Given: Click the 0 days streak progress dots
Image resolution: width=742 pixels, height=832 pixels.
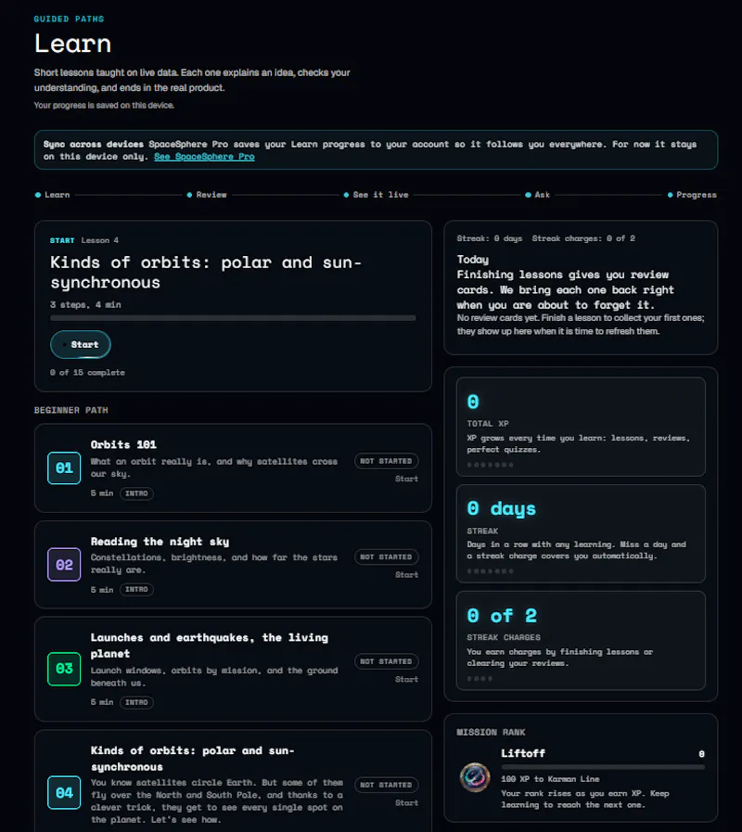Looking at the screenshot, I should click(490, 571).
